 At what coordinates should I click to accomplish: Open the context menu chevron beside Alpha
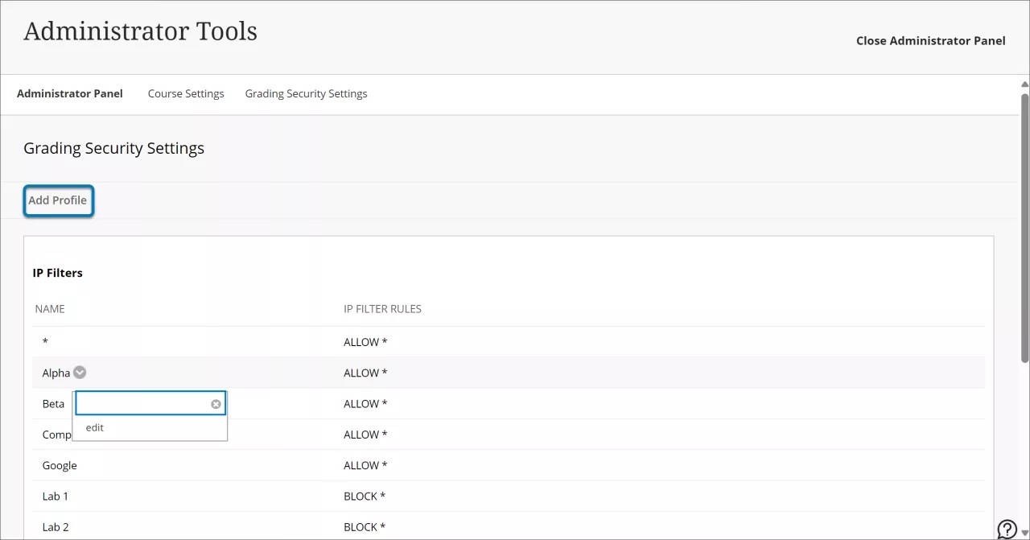point(79,372)
